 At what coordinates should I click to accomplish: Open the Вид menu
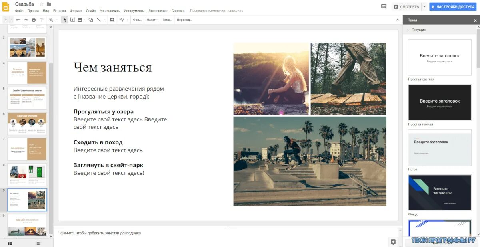pyautogui.click(x=46, y=11)
